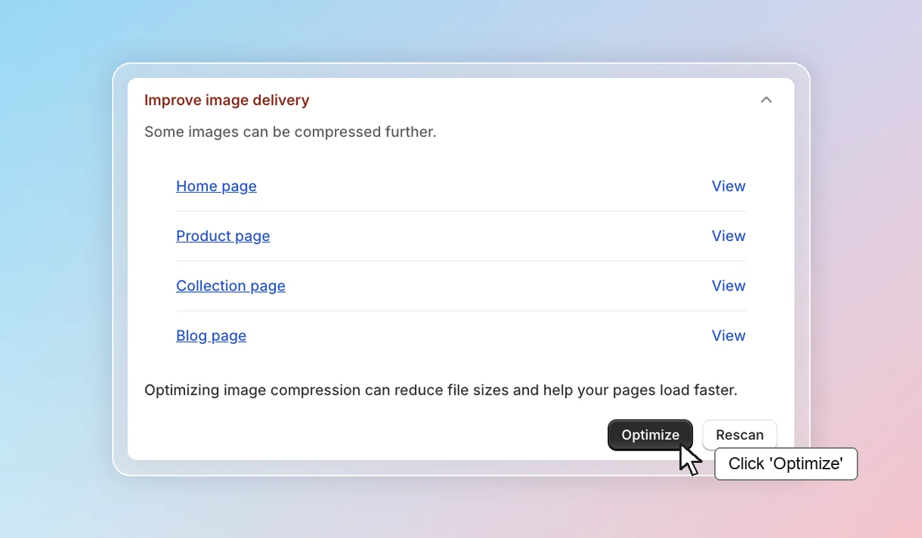Click the Rescan button

click(x=740, y=435)
